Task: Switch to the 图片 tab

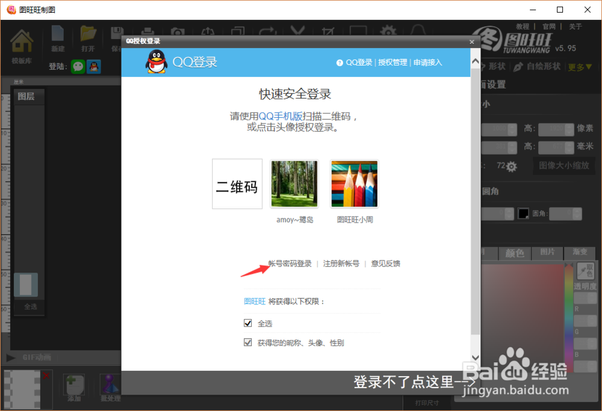Action: [547, 252]
